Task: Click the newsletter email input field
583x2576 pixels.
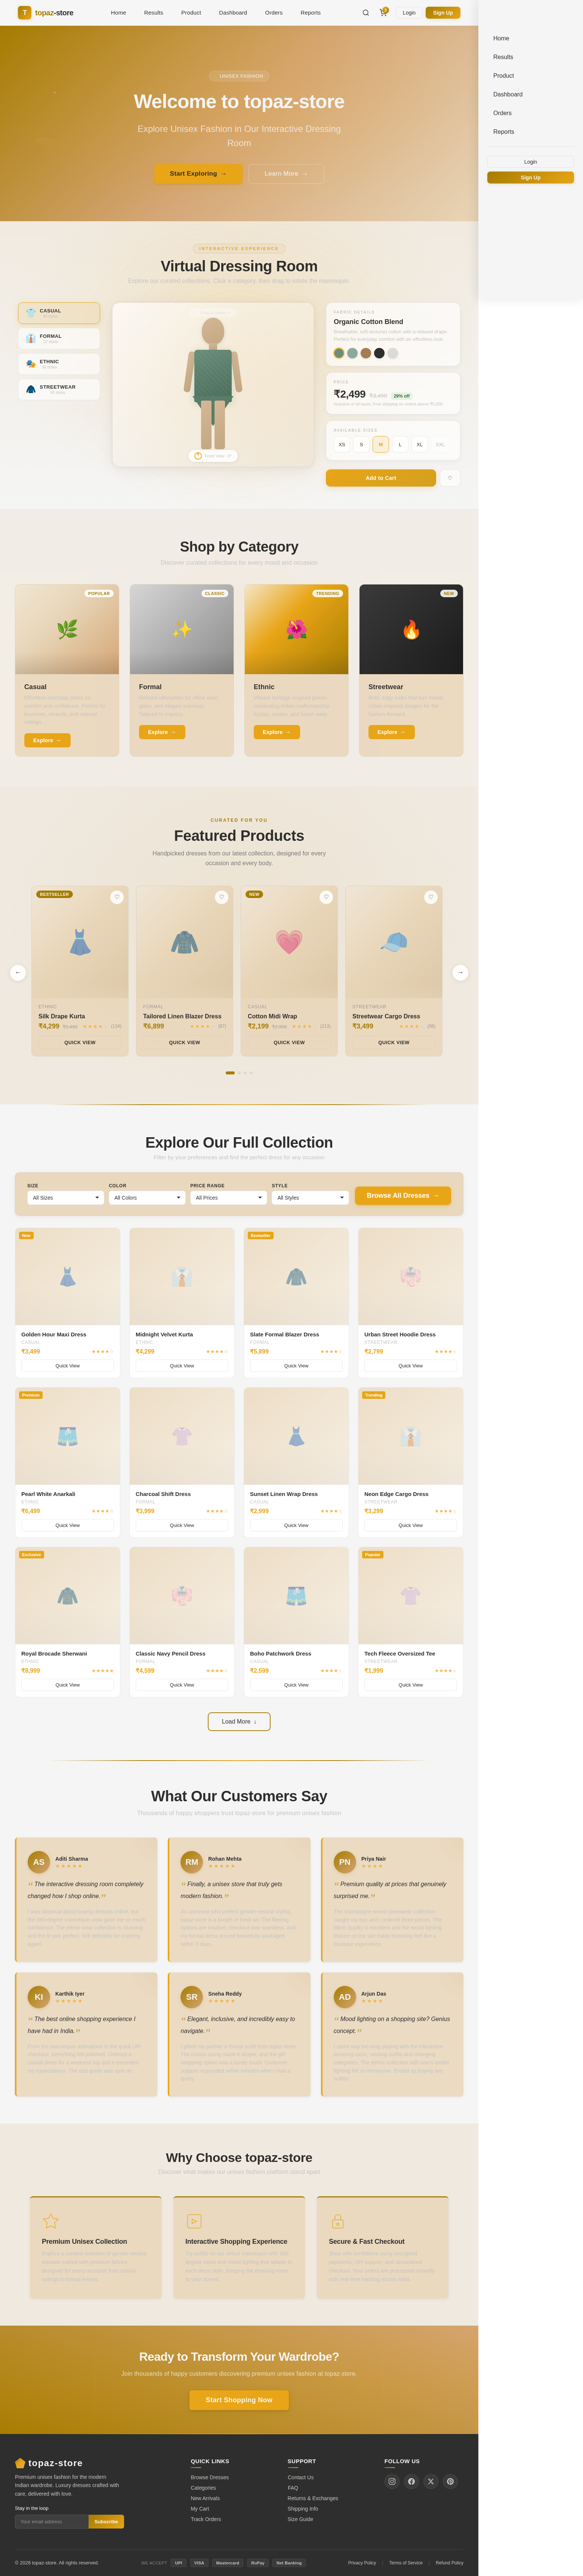Action: 52,2522
